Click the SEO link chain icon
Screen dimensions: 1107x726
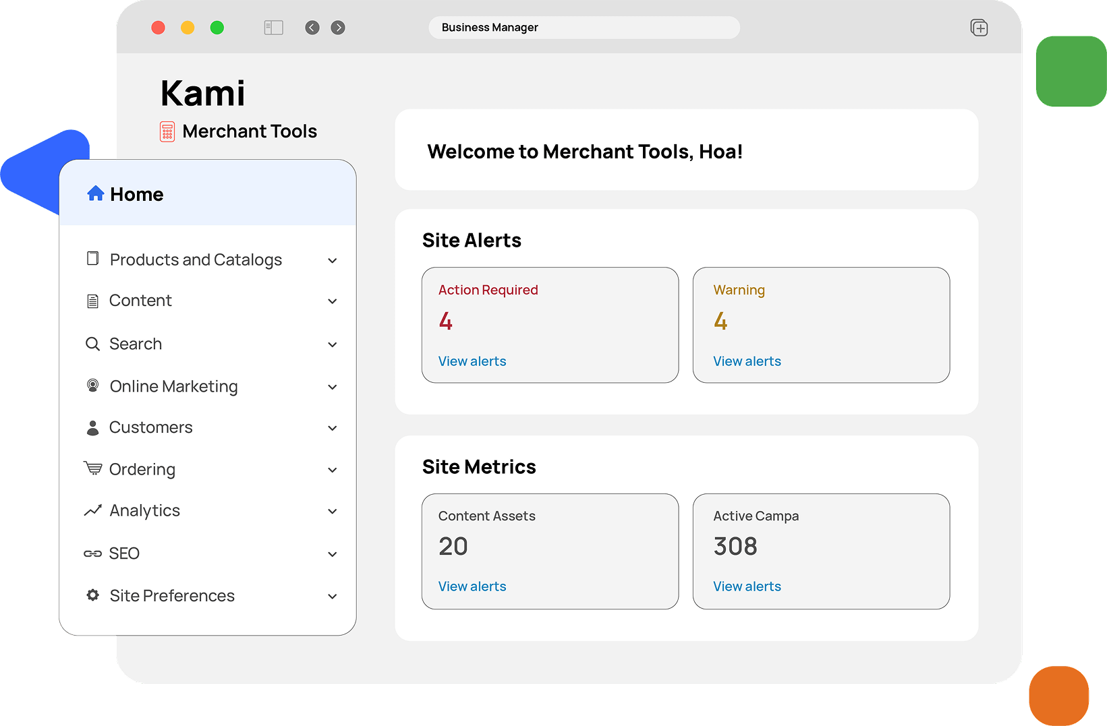point(93,553)
